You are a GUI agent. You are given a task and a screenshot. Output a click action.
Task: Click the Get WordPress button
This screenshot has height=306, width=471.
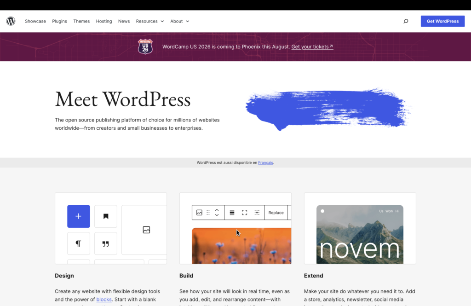pos(442,21)
